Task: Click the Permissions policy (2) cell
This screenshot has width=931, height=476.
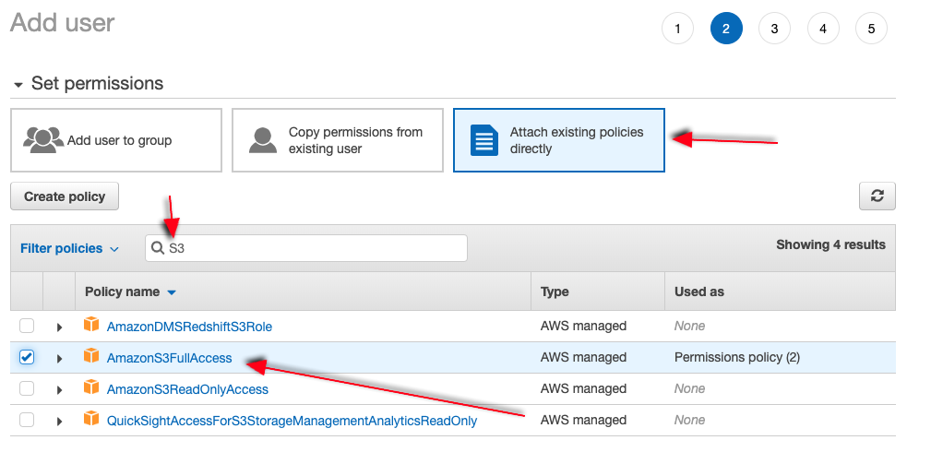Action: [737, 357]
